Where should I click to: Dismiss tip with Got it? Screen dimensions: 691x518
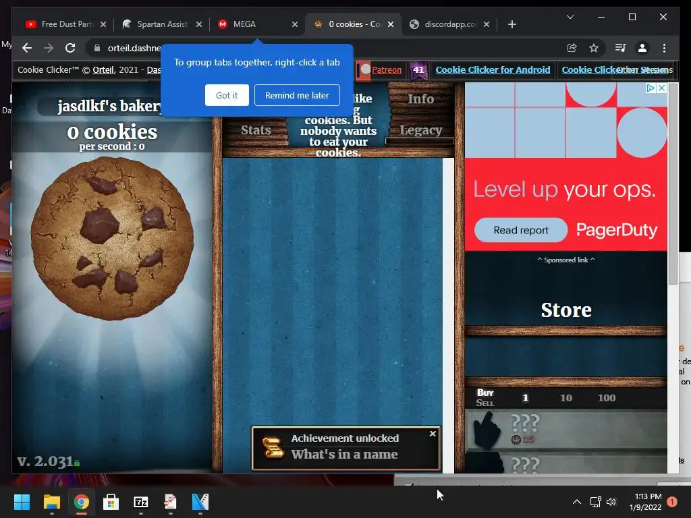click(227, 95)
